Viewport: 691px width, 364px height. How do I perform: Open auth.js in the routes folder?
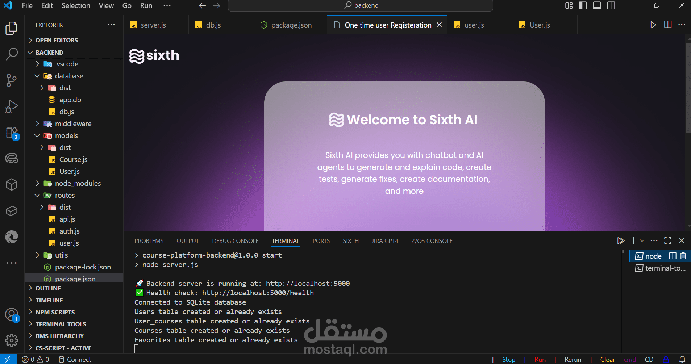click(x=74, y=231)
